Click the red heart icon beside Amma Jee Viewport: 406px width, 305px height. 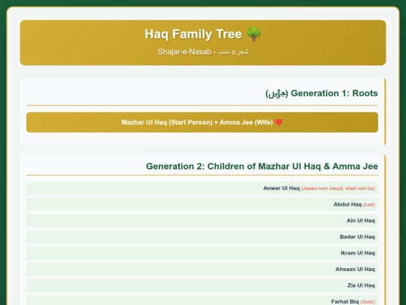coord(279,122)
